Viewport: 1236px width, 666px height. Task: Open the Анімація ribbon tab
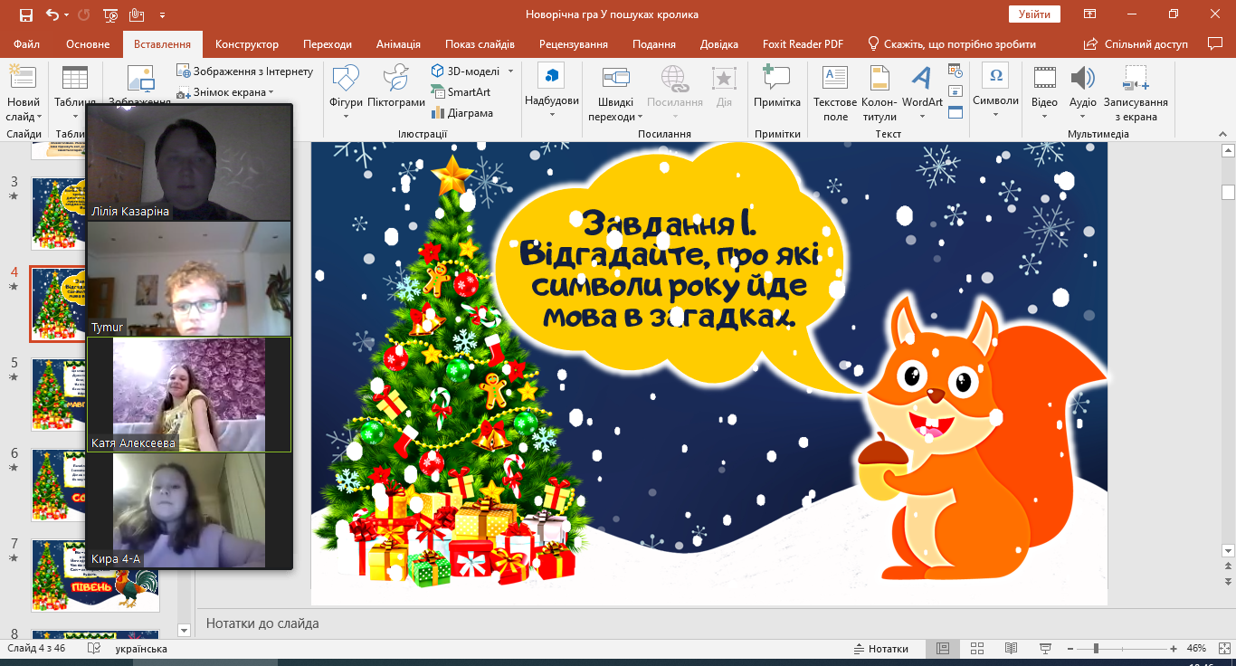click(398, 43)
